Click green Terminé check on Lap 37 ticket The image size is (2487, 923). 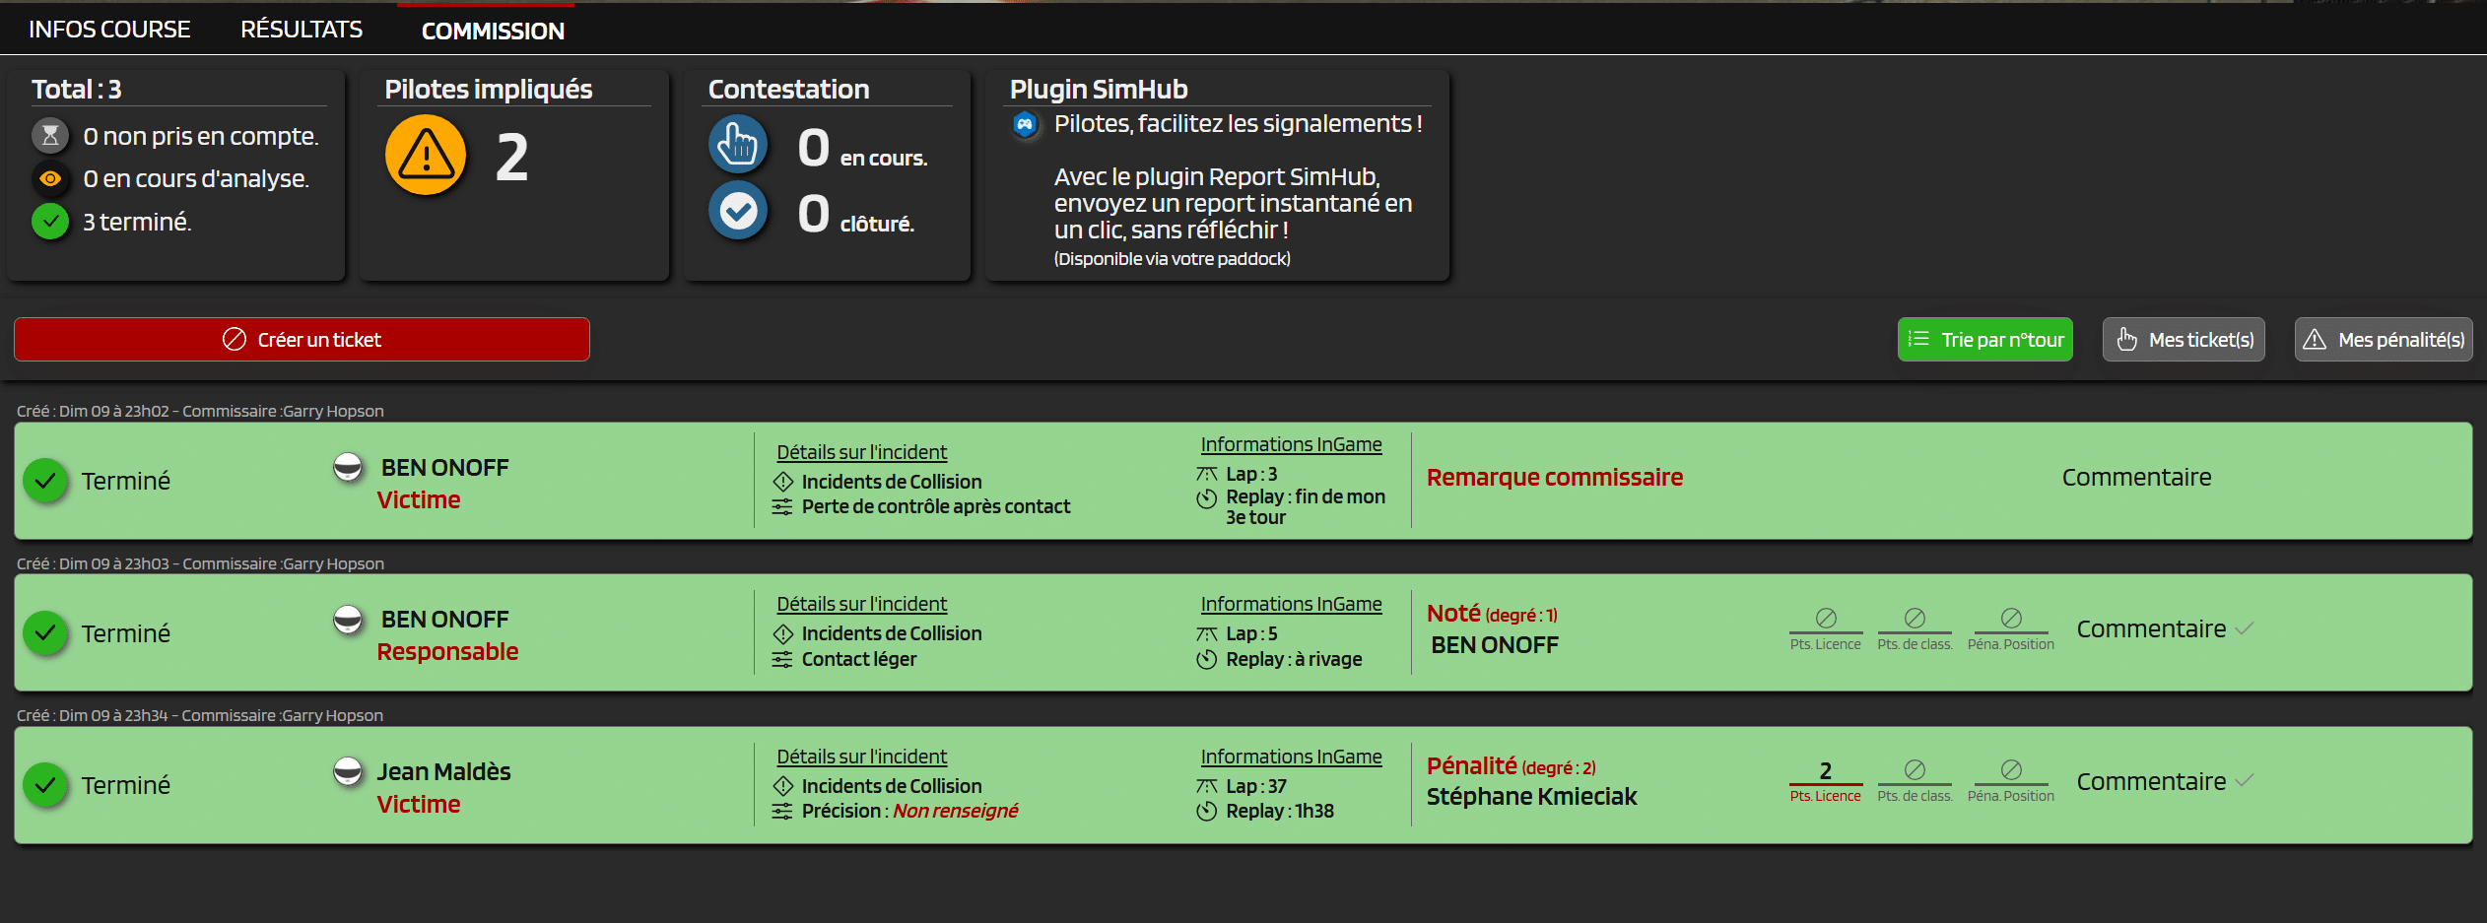(45, 785)
